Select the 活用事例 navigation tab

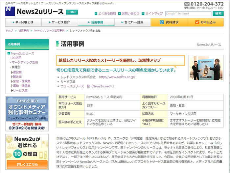(96, 22)
